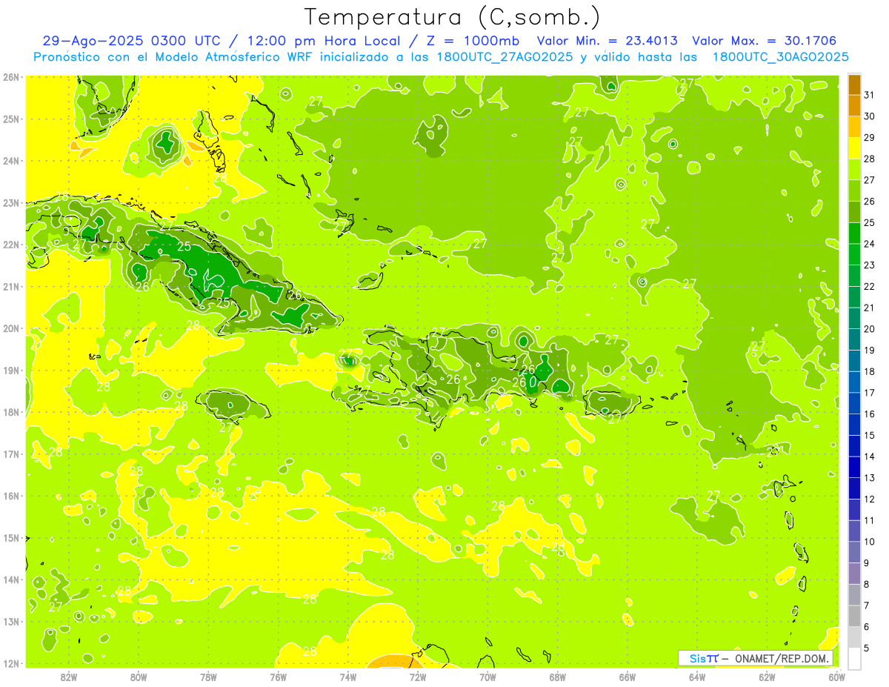This screenshot has width=889, height=687.
Task: Click the "74W" longitude label
Action: click(x=348, y=677)
